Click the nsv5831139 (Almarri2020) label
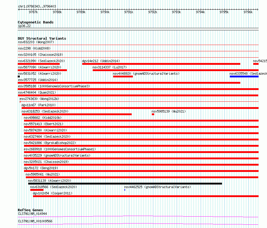The height and width of the screenshot is (228, 267). [49, 181]
